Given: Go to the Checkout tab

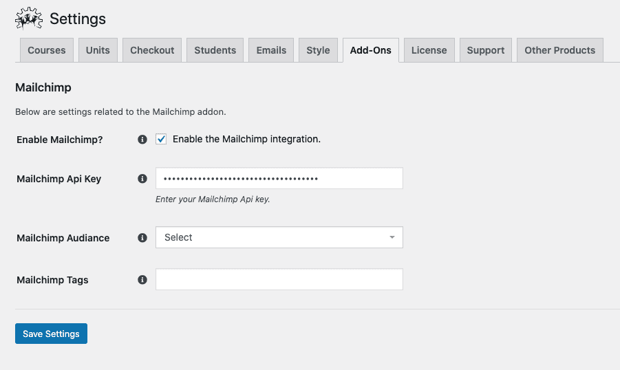Looking at the screenshot, I should (152, 50).
